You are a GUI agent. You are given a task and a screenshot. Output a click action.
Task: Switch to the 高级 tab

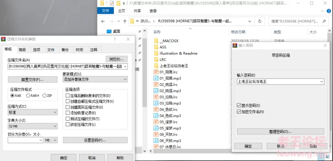pos(22,50)
